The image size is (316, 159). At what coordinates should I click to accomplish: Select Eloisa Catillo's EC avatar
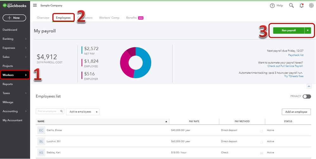pos(41,130)
